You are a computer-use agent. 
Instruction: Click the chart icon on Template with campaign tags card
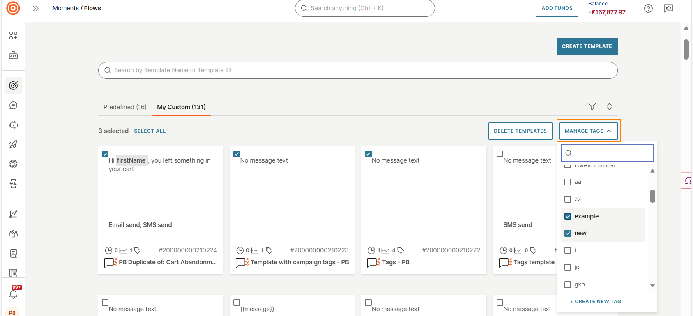pyautogui.click(x=255, y=250)
